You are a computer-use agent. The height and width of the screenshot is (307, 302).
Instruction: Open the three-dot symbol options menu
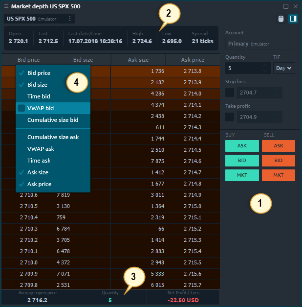69,19
